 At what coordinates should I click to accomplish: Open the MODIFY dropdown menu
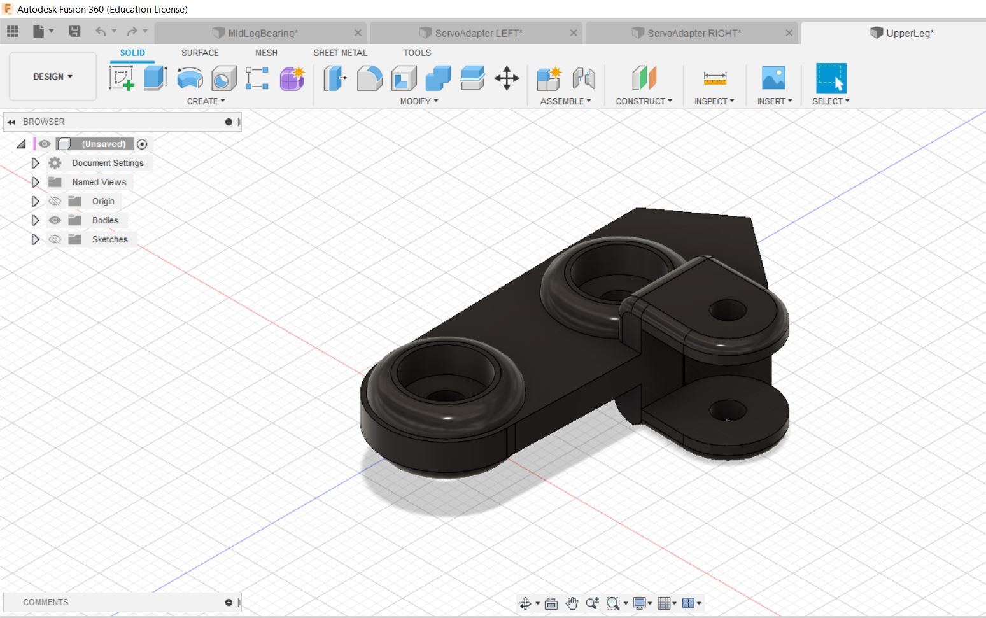pyautogui.click(x=419, y=101)
